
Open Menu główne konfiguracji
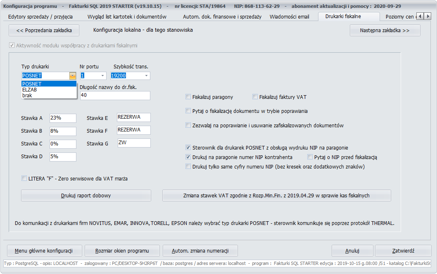pyautogui.click(x=44, y=251)
